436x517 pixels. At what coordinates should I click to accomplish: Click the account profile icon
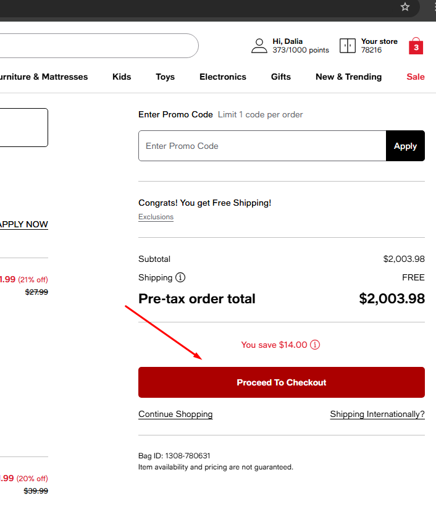click(259, 46)
